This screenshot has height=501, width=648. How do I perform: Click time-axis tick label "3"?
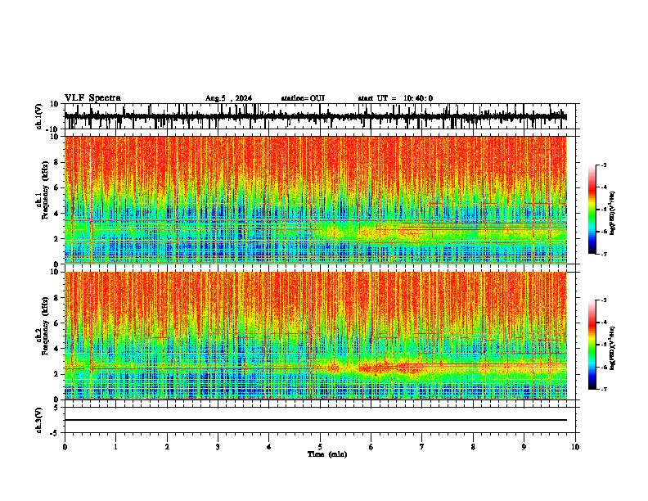click(x=218, y=447)
